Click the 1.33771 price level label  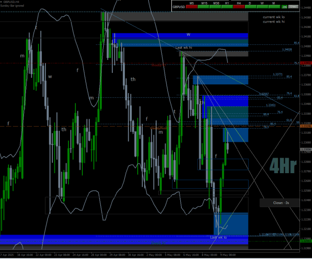278,74
